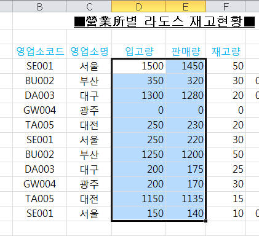This screenshot has height=236, width=259.
Task: Select the 20 cell in the 1280 row
Action: [x=226, y=96]
